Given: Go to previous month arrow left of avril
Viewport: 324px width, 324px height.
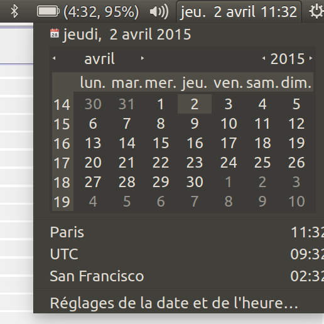Looking at the screenshot, I should pos(54,58).
